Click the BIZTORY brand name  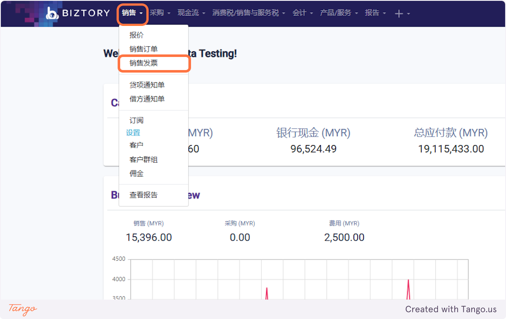tap(86, 13)
